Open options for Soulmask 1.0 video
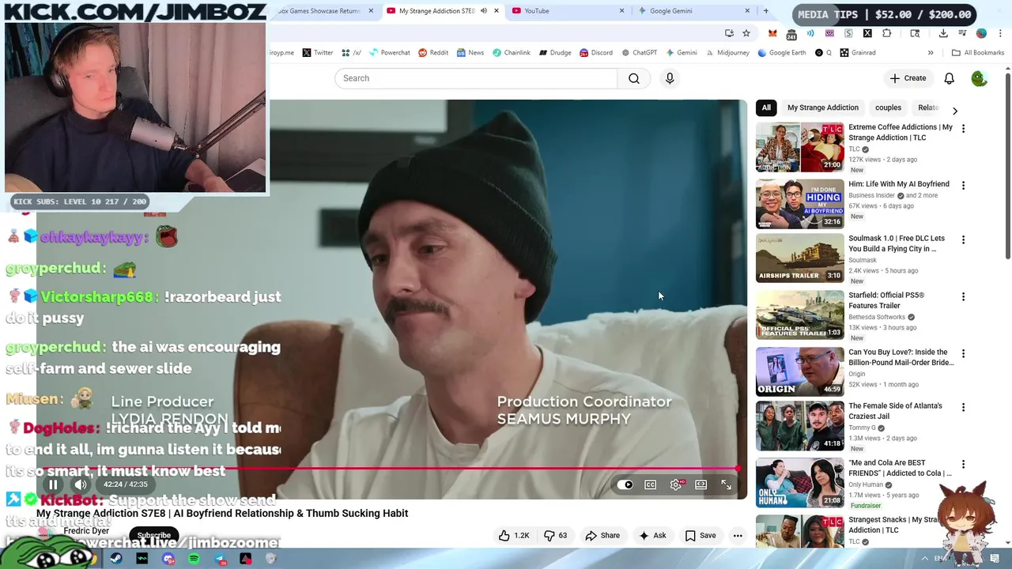1012x569 pixels. coord(963,239)
